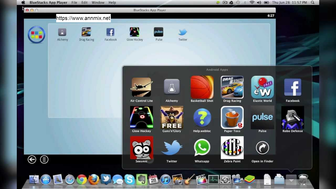Open the Window menu
This screenshot has width=336, height=189.
click(98, 2)
